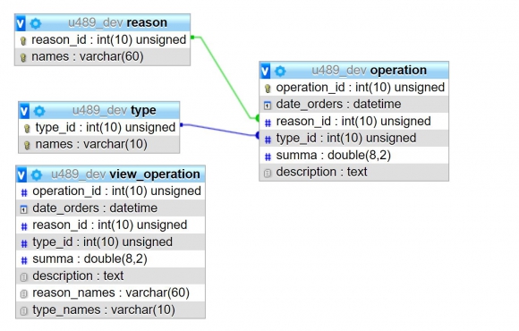519x331 pixels.
Task: Click hash icon beside summa in operation table
Action: click(x=268, y=157)
